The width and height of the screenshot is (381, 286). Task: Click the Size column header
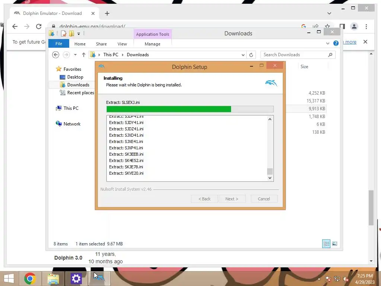(x=304, y=67)
